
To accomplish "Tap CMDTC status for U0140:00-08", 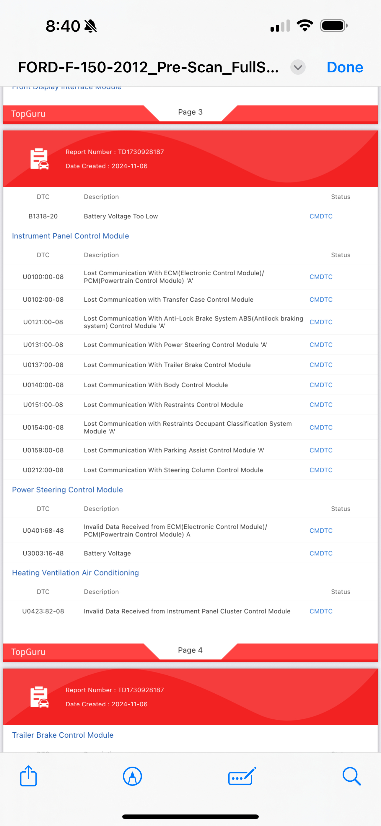I will pos(321,385).
